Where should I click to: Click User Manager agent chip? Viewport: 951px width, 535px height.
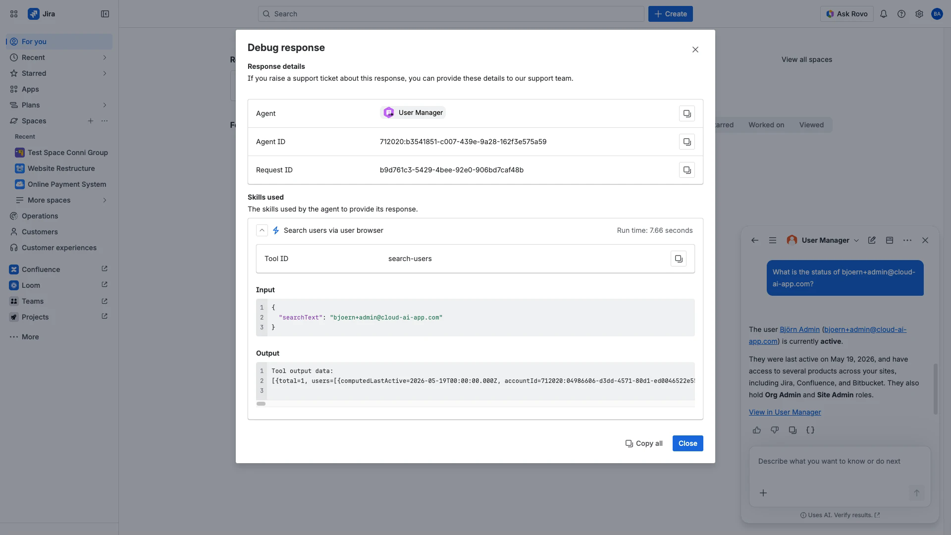coord(413,112)
